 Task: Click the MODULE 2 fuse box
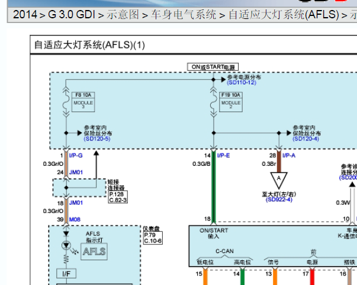(x=231, y=105)
